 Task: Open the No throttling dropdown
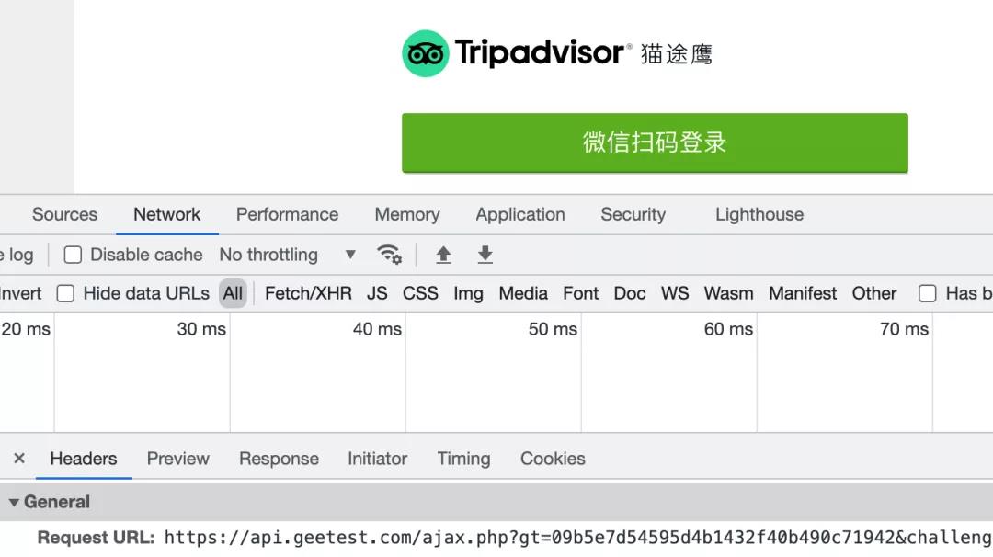click(x=287, y=255)
